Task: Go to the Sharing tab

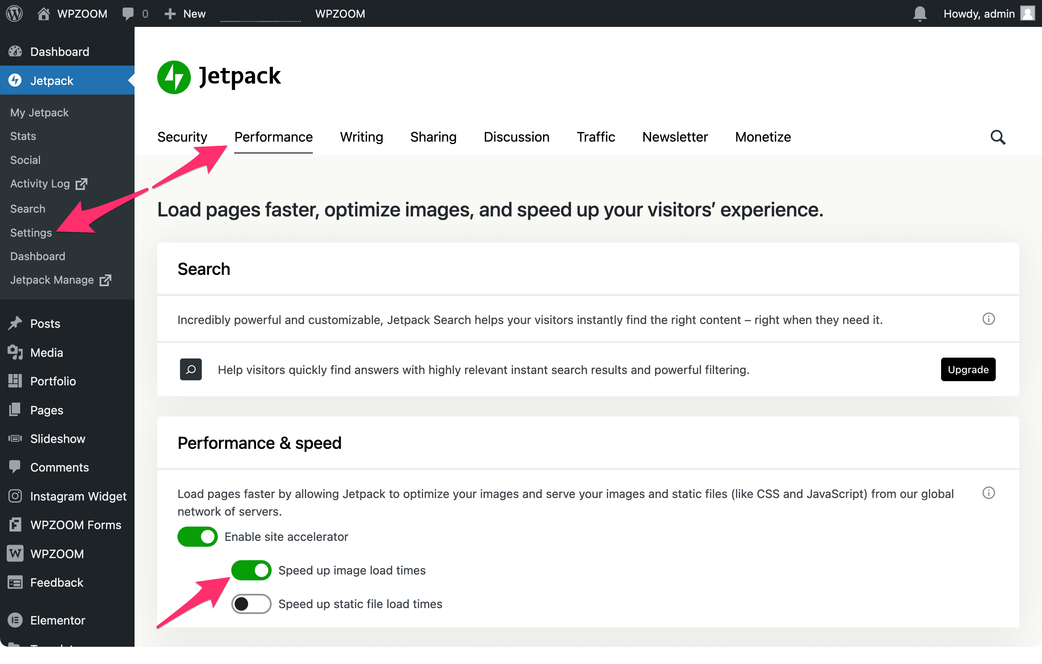Action: (x=433, y=137)
